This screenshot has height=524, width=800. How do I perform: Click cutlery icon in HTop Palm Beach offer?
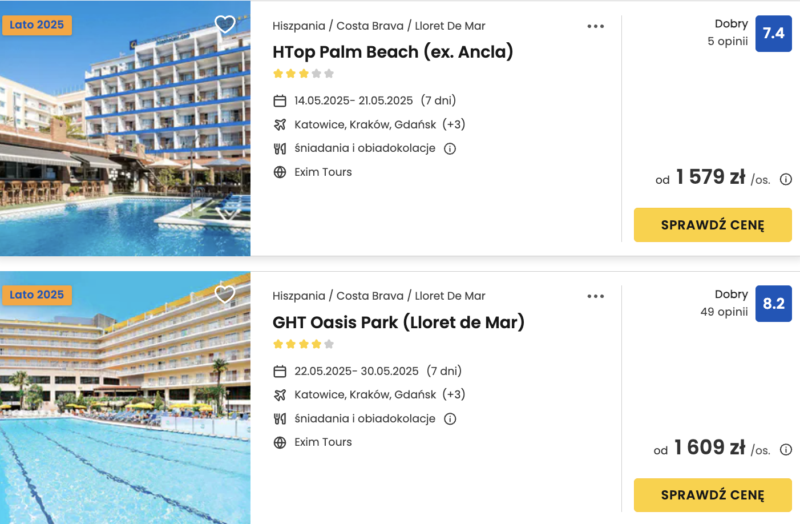click(x=280, y=149)
